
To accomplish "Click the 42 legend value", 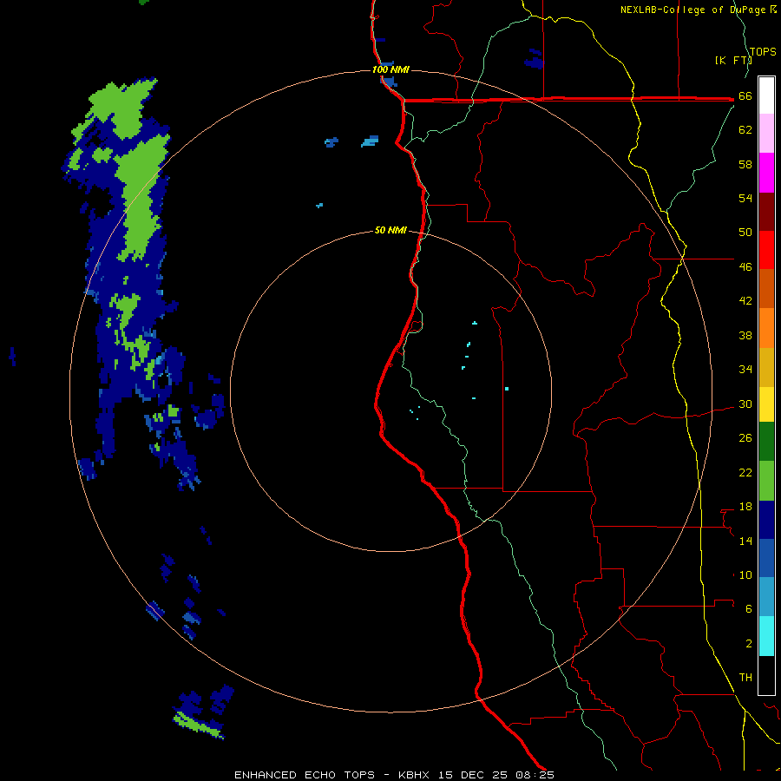I will (x=745, y=301).
